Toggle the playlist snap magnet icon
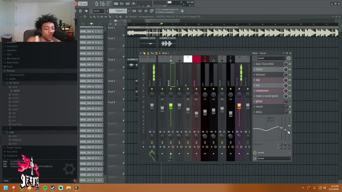The image size is (342, 192). [85, 17]
